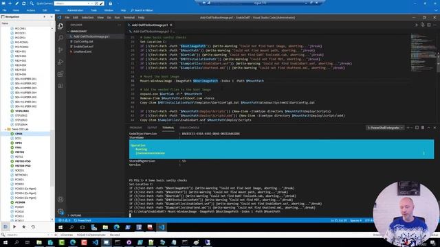The image size is (440, 247).
Task: Click the play icon in Navigation footer
Action: 14,226
